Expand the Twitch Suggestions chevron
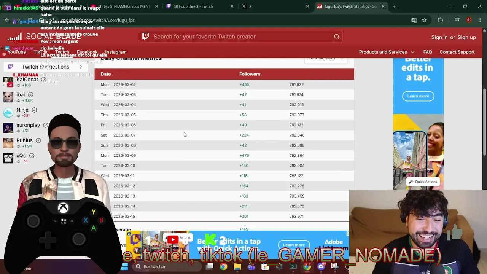 [81, 67]
